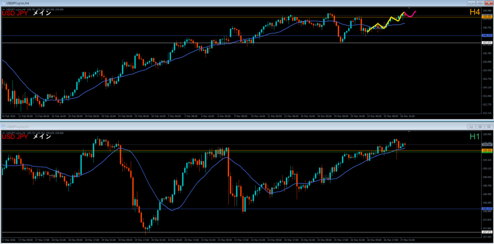494x244 pixels.
Task: Click the メイン text label on H1 chart
Action: (x=42, y=137)
